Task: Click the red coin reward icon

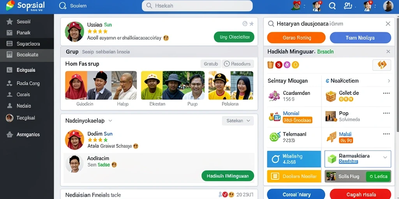Action: tap(279, 65)
